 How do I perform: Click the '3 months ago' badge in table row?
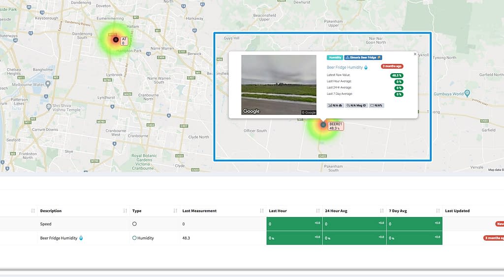point(493,238)
